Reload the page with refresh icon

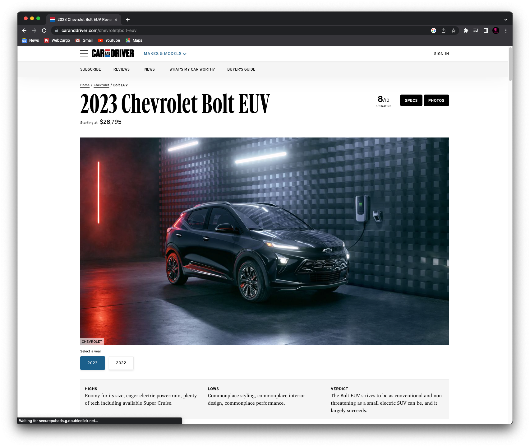44,30
